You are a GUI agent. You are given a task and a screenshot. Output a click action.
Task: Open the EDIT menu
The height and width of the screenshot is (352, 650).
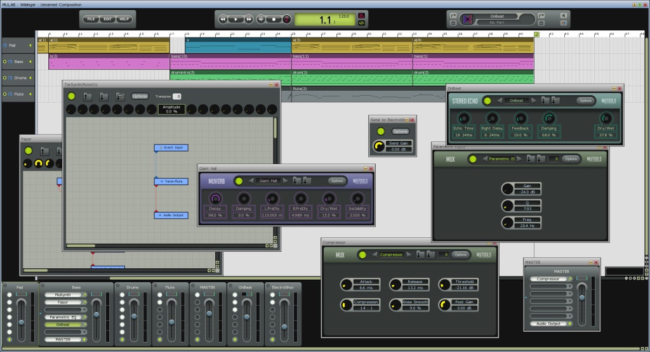pos(108,19)
